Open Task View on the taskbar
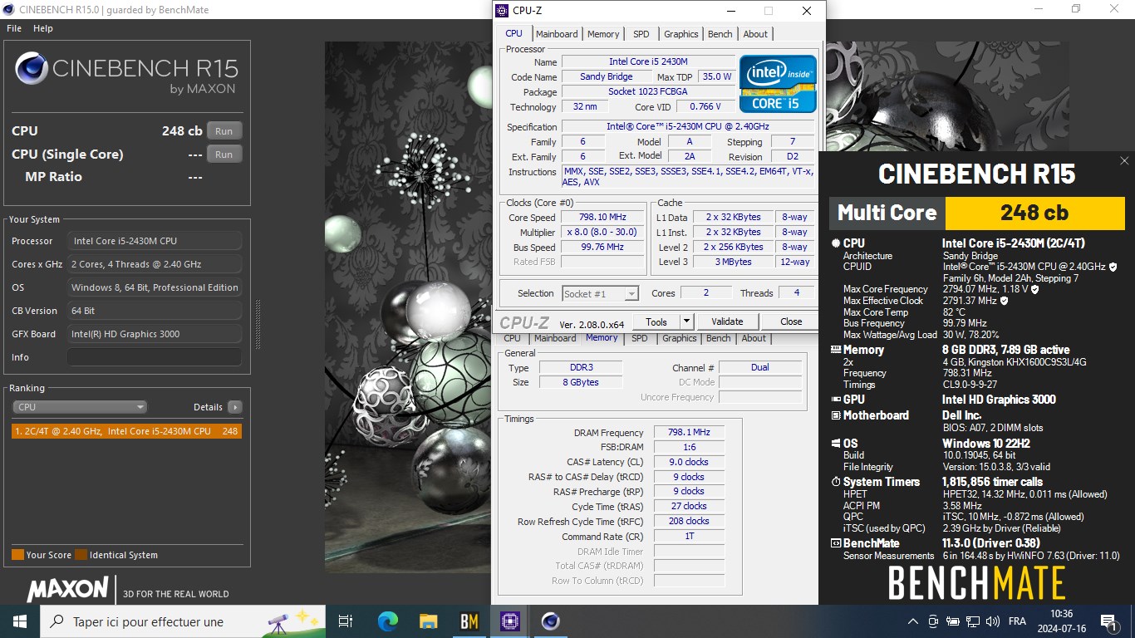 pyautogui.click(x=346, y=621)
